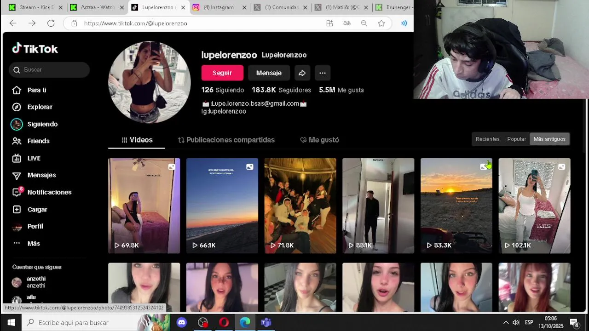Click the lupelorenzoo username heading

(x=229, y=55)
